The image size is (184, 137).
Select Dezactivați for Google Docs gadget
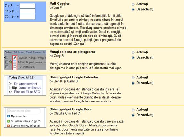(133, 115)
